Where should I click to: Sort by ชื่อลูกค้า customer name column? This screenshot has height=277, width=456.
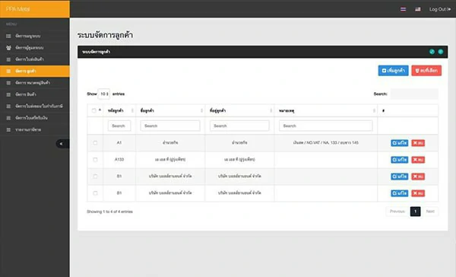[x=170, y=110]
